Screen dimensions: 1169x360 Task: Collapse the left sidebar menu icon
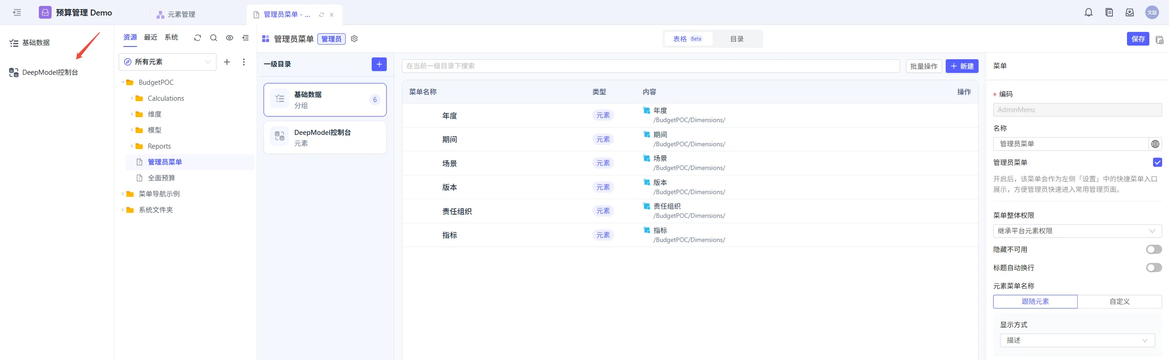pos(17,12)
